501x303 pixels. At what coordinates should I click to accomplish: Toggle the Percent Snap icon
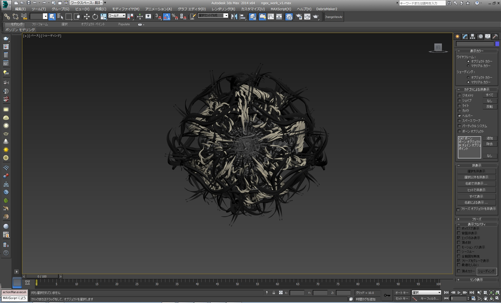click(x=175, y=17)
